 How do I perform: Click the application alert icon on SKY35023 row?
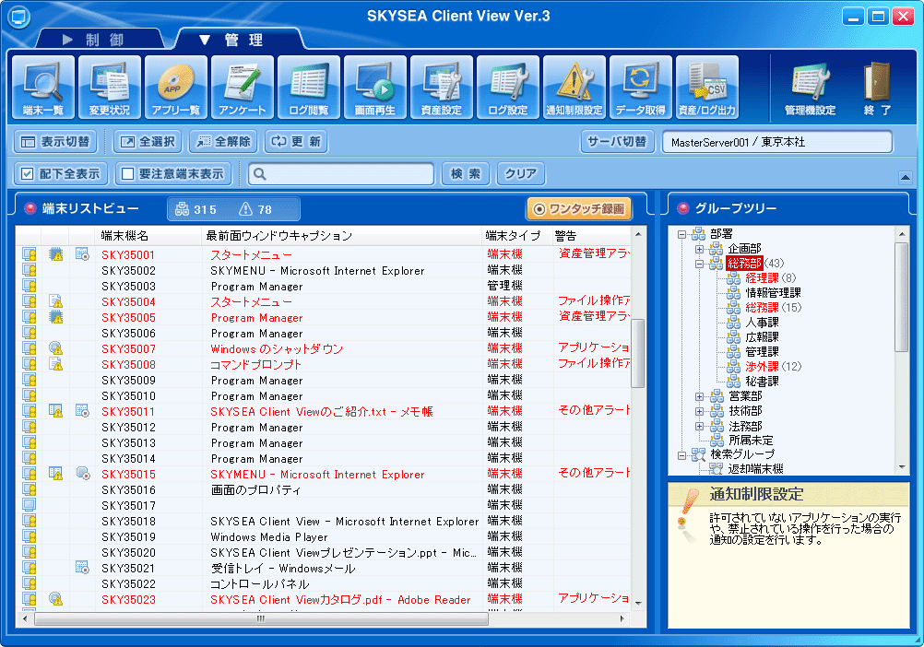pos(56,599)
